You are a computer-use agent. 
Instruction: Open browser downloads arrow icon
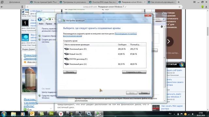206,7
